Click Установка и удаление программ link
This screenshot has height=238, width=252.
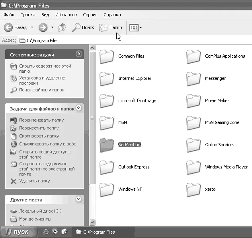coord(42,81)
